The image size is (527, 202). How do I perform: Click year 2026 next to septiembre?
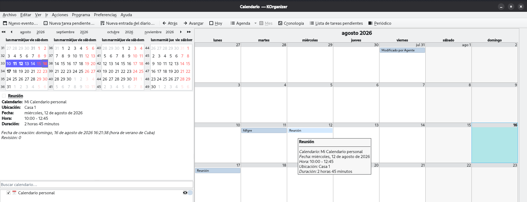84,32
